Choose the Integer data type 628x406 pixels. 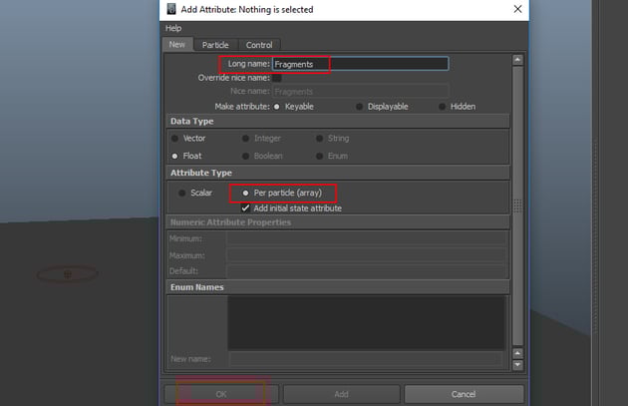tap(245, 139)
